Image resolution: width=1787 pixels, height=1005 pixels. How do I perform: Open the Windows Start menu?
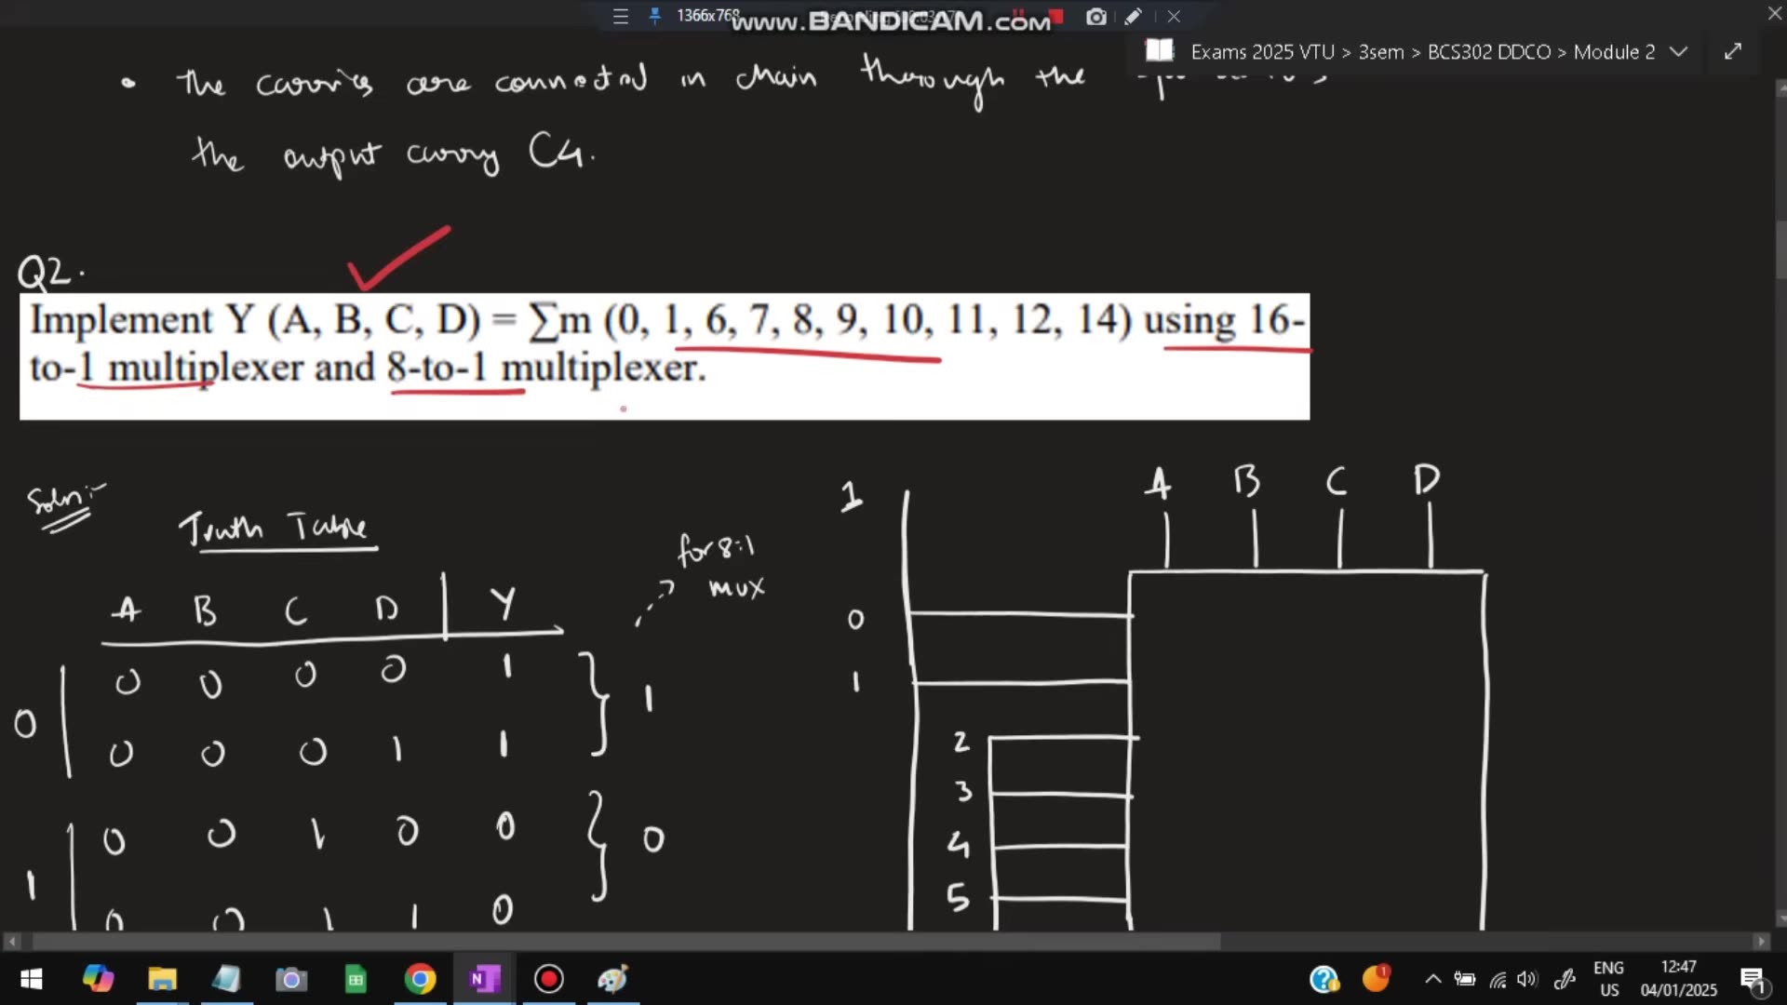[31, 979]
